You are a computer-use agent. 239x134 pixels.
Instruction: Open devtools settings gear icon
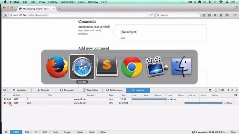tap(223, 90)
